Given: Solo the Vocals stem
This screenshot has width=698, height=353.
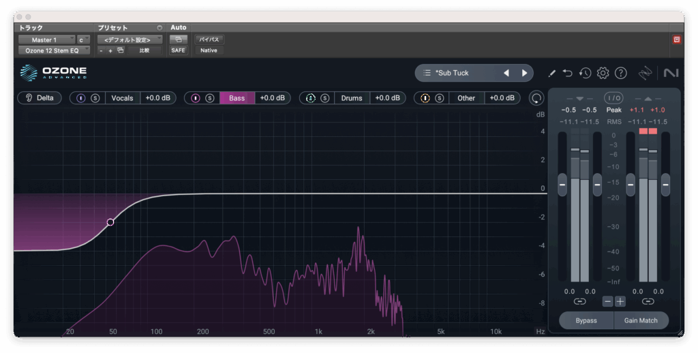Looking at the screenshot, I should (x=95, y=98).
